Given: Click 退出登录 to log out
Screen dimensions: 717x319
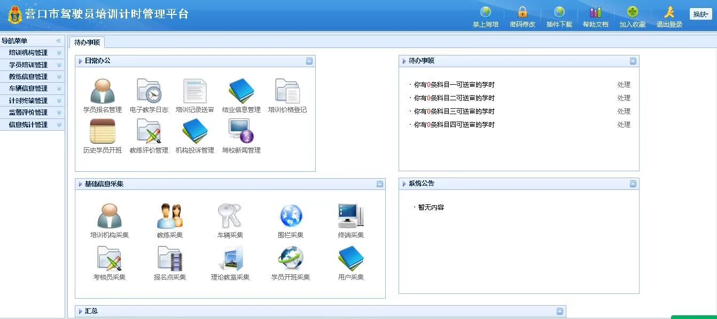Looking at the screenshot, I should pos(669,17).
